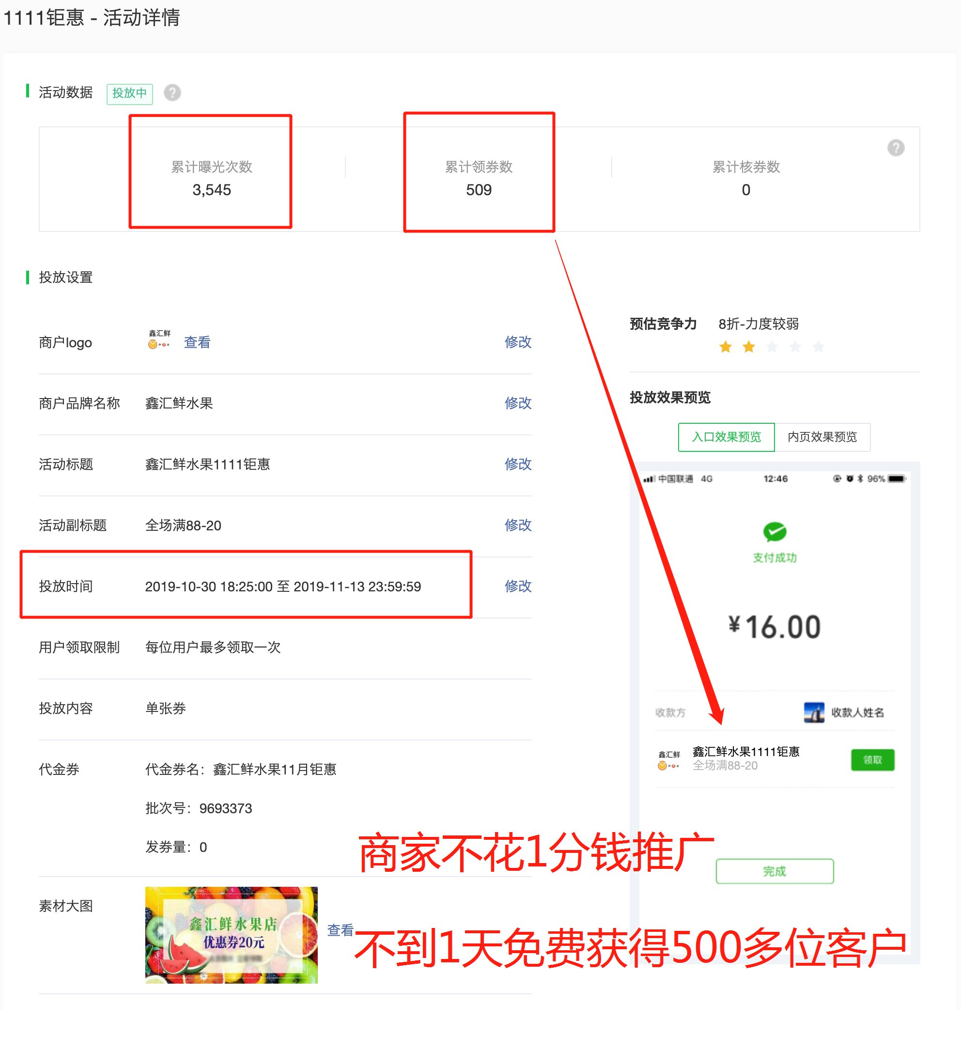Click 查看 link next to merchant logo
The width and height of the screenshot is (961, 1050).
197,342
